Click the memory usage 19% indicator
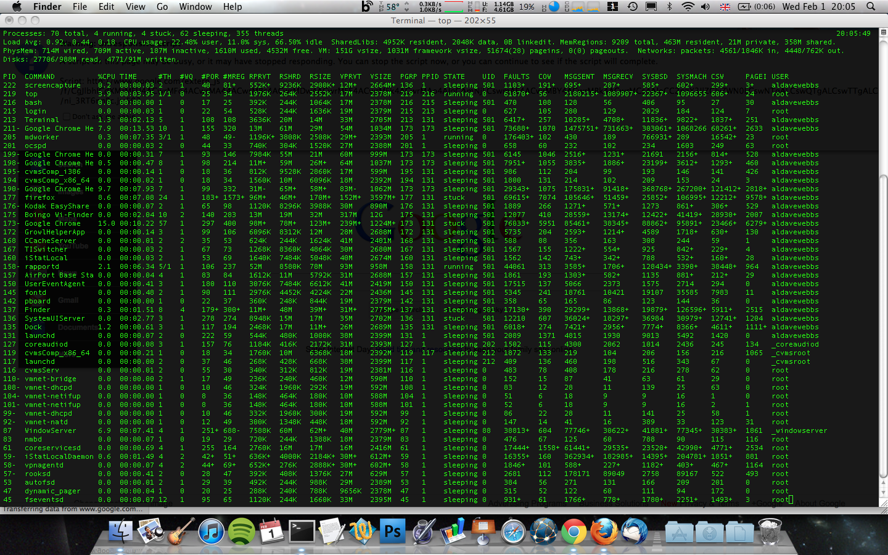 (527, 7)
